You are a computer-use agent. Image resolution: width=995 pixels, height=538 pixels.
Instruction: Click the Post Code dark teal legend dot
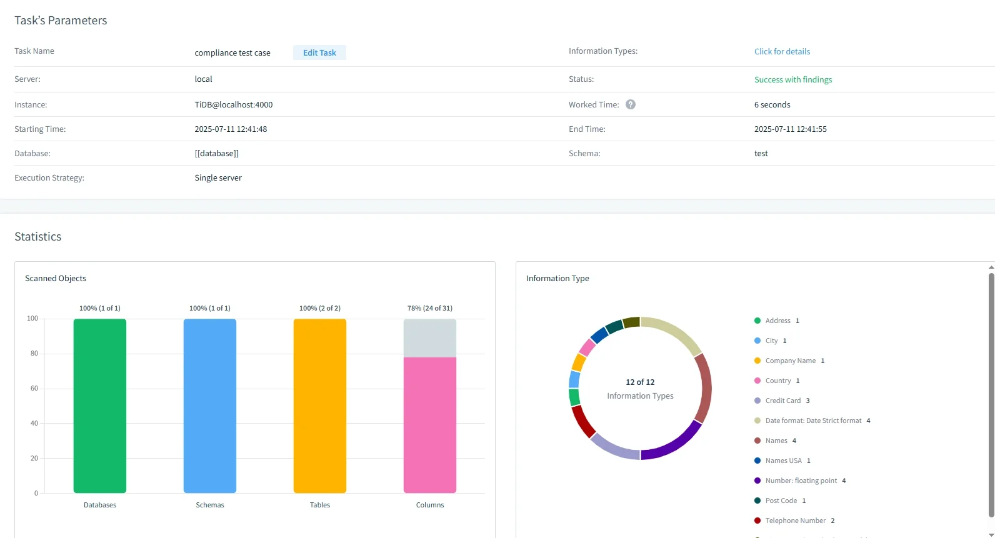point(757,501)
